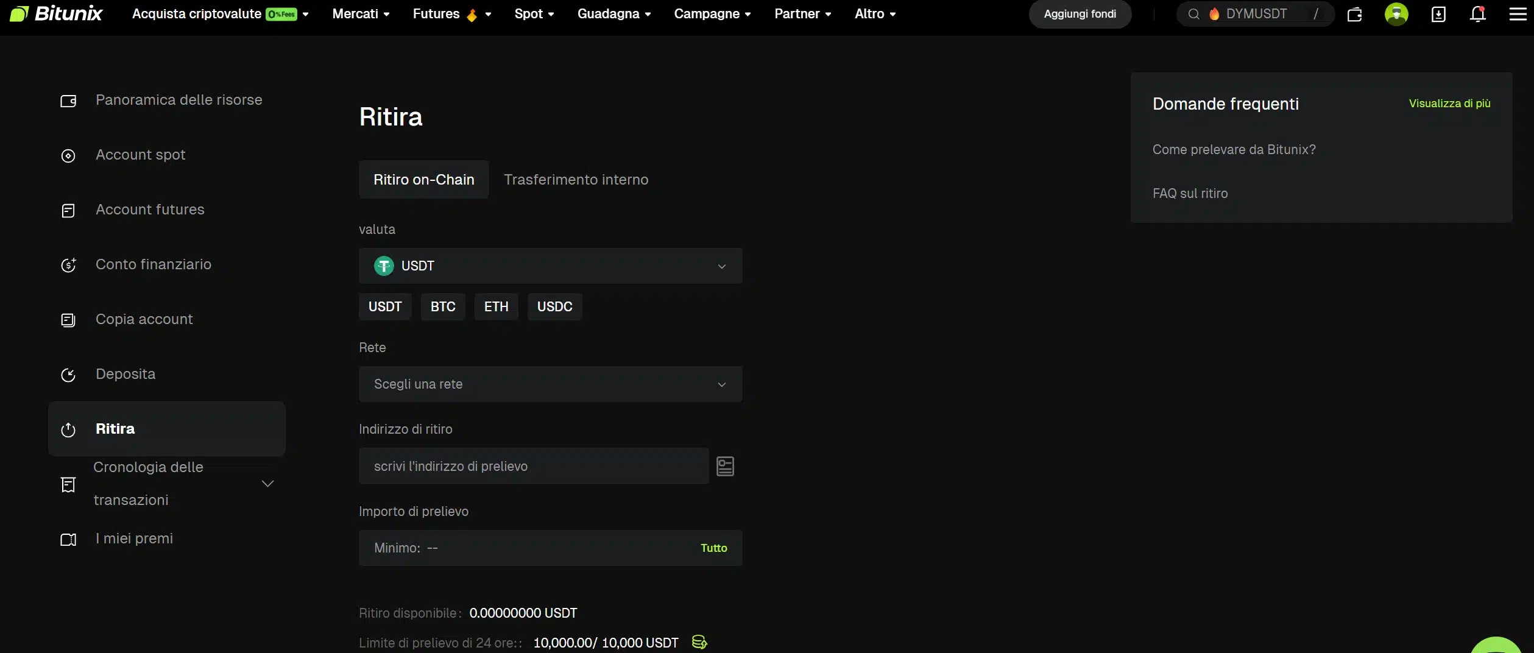The width and height of the screenshot is (1534, 653).
Task: Expand the Scegli una rete dropdown
Action: click(550, 384)
